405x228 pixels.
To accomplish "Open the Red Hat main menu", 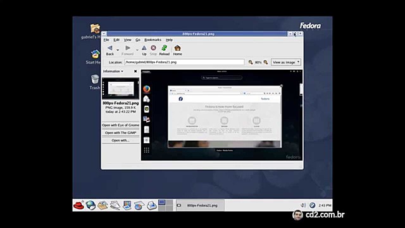I will click(x=78, y=205).
